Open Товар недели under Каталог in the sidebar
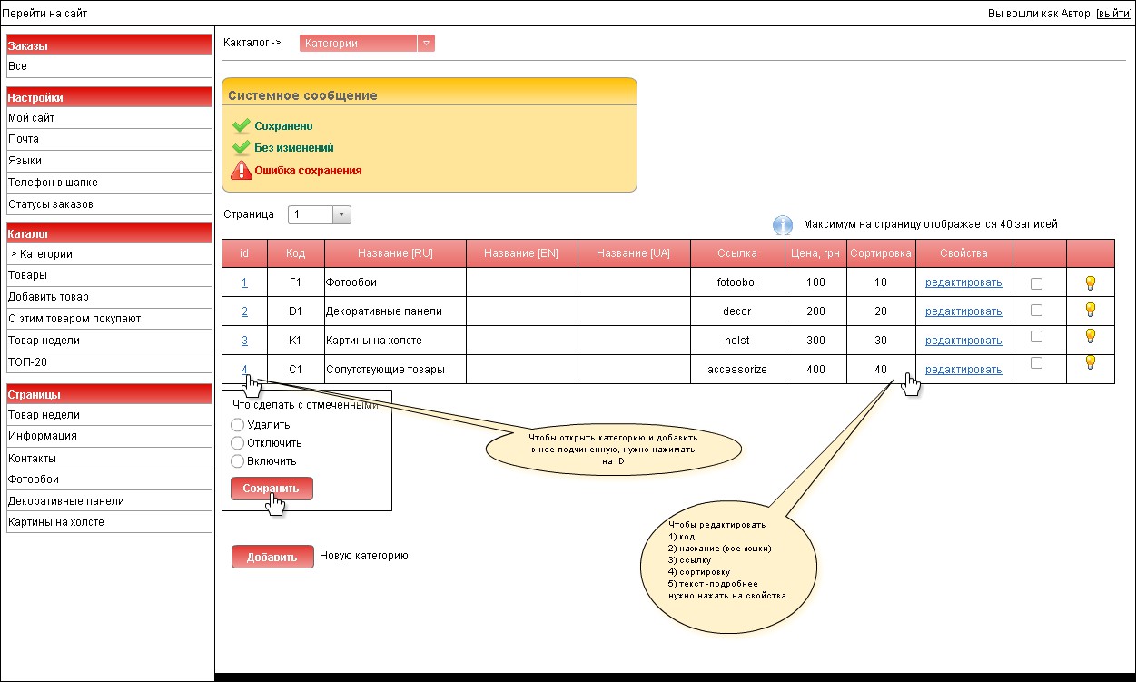 [x=109, y=341]
